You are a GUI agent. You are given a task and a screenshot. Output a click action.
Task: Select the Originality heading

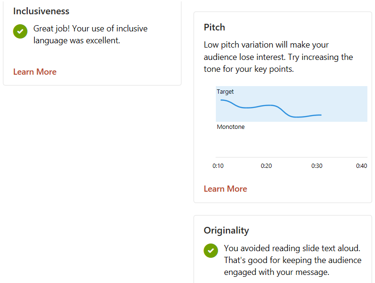(x=226, y=231)
